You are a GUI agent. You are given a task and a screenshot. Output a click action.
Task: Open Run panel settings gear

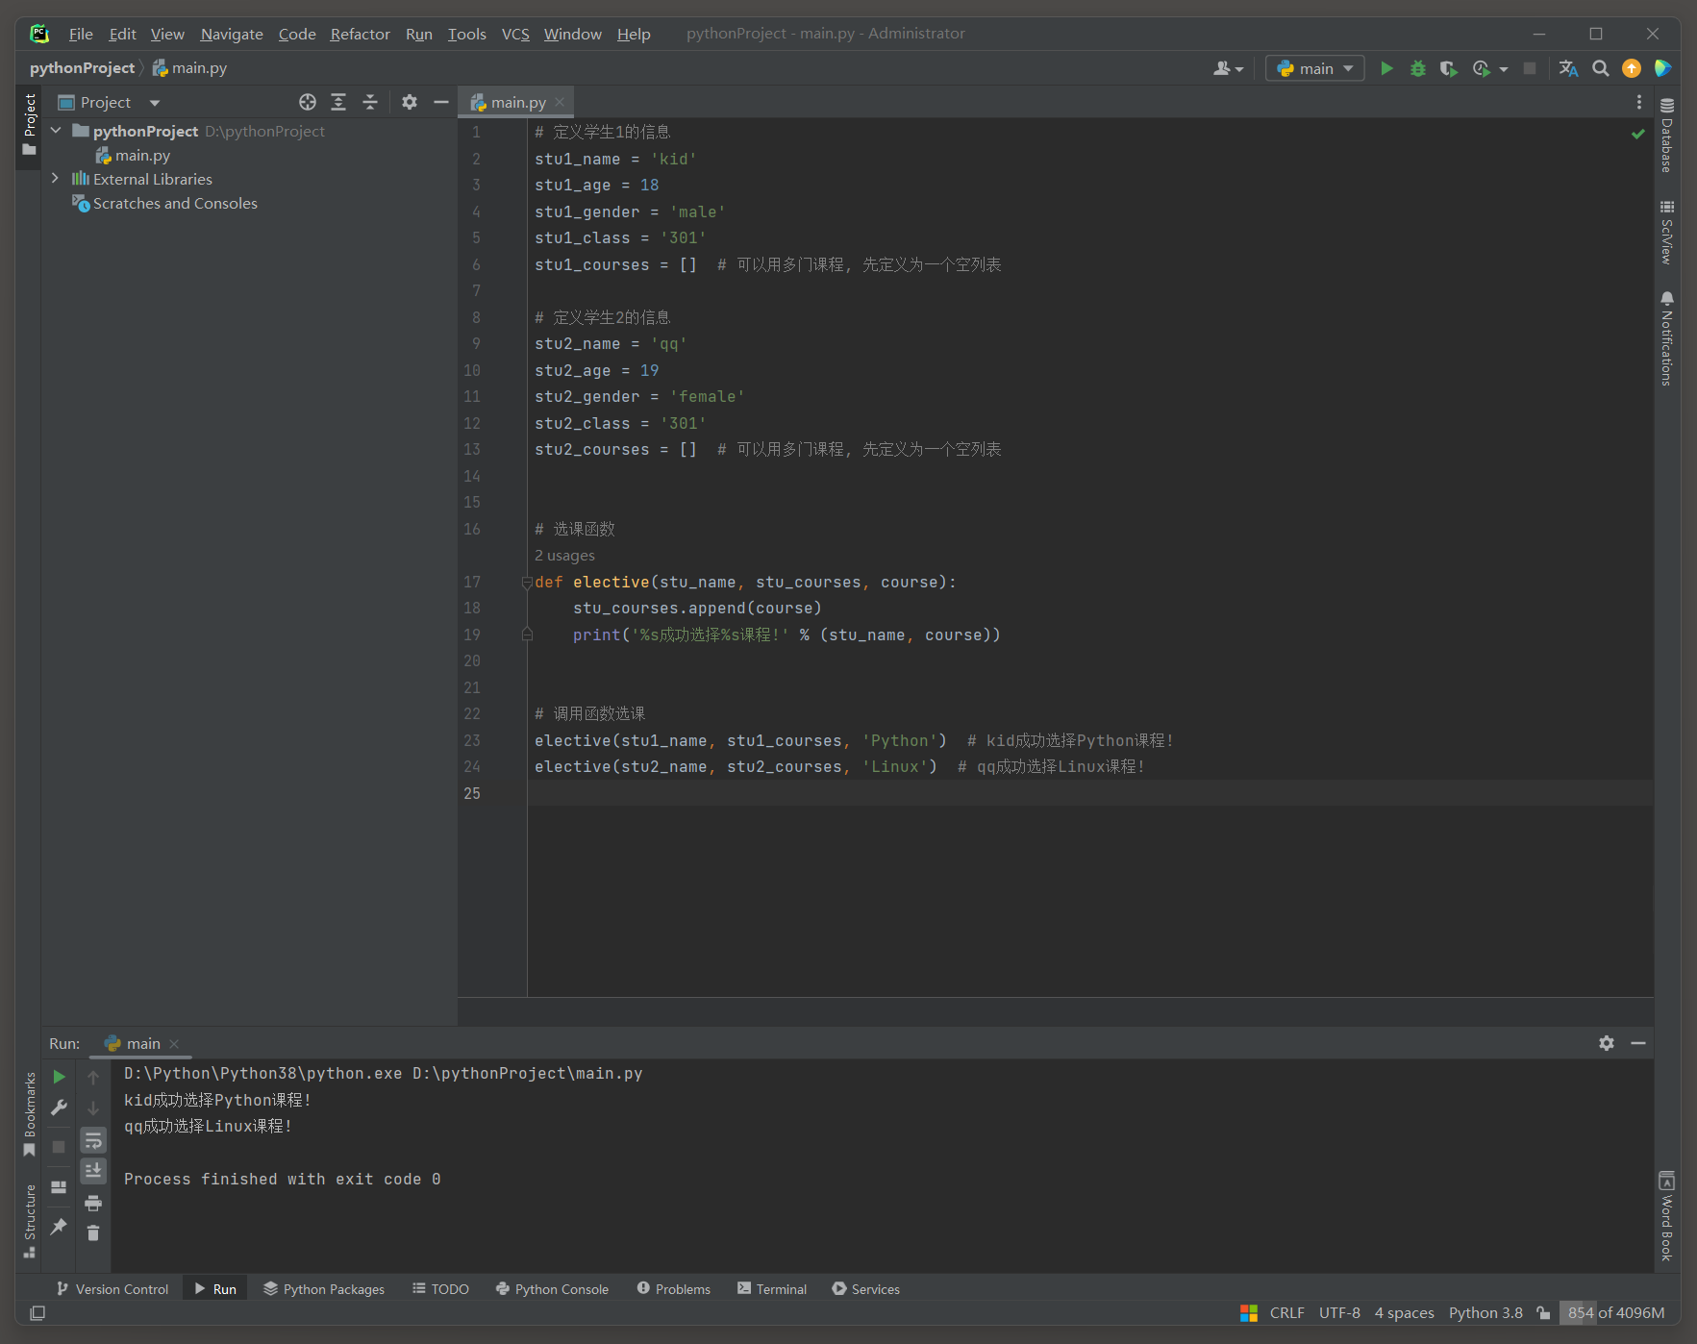tap(1607, 1043)
